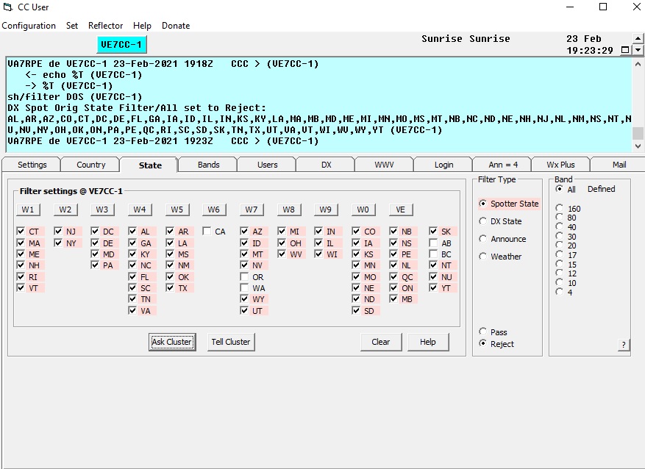The image size is (645, 469).
Task: Uncheck the YT territory checkbox
Action: 433,287
